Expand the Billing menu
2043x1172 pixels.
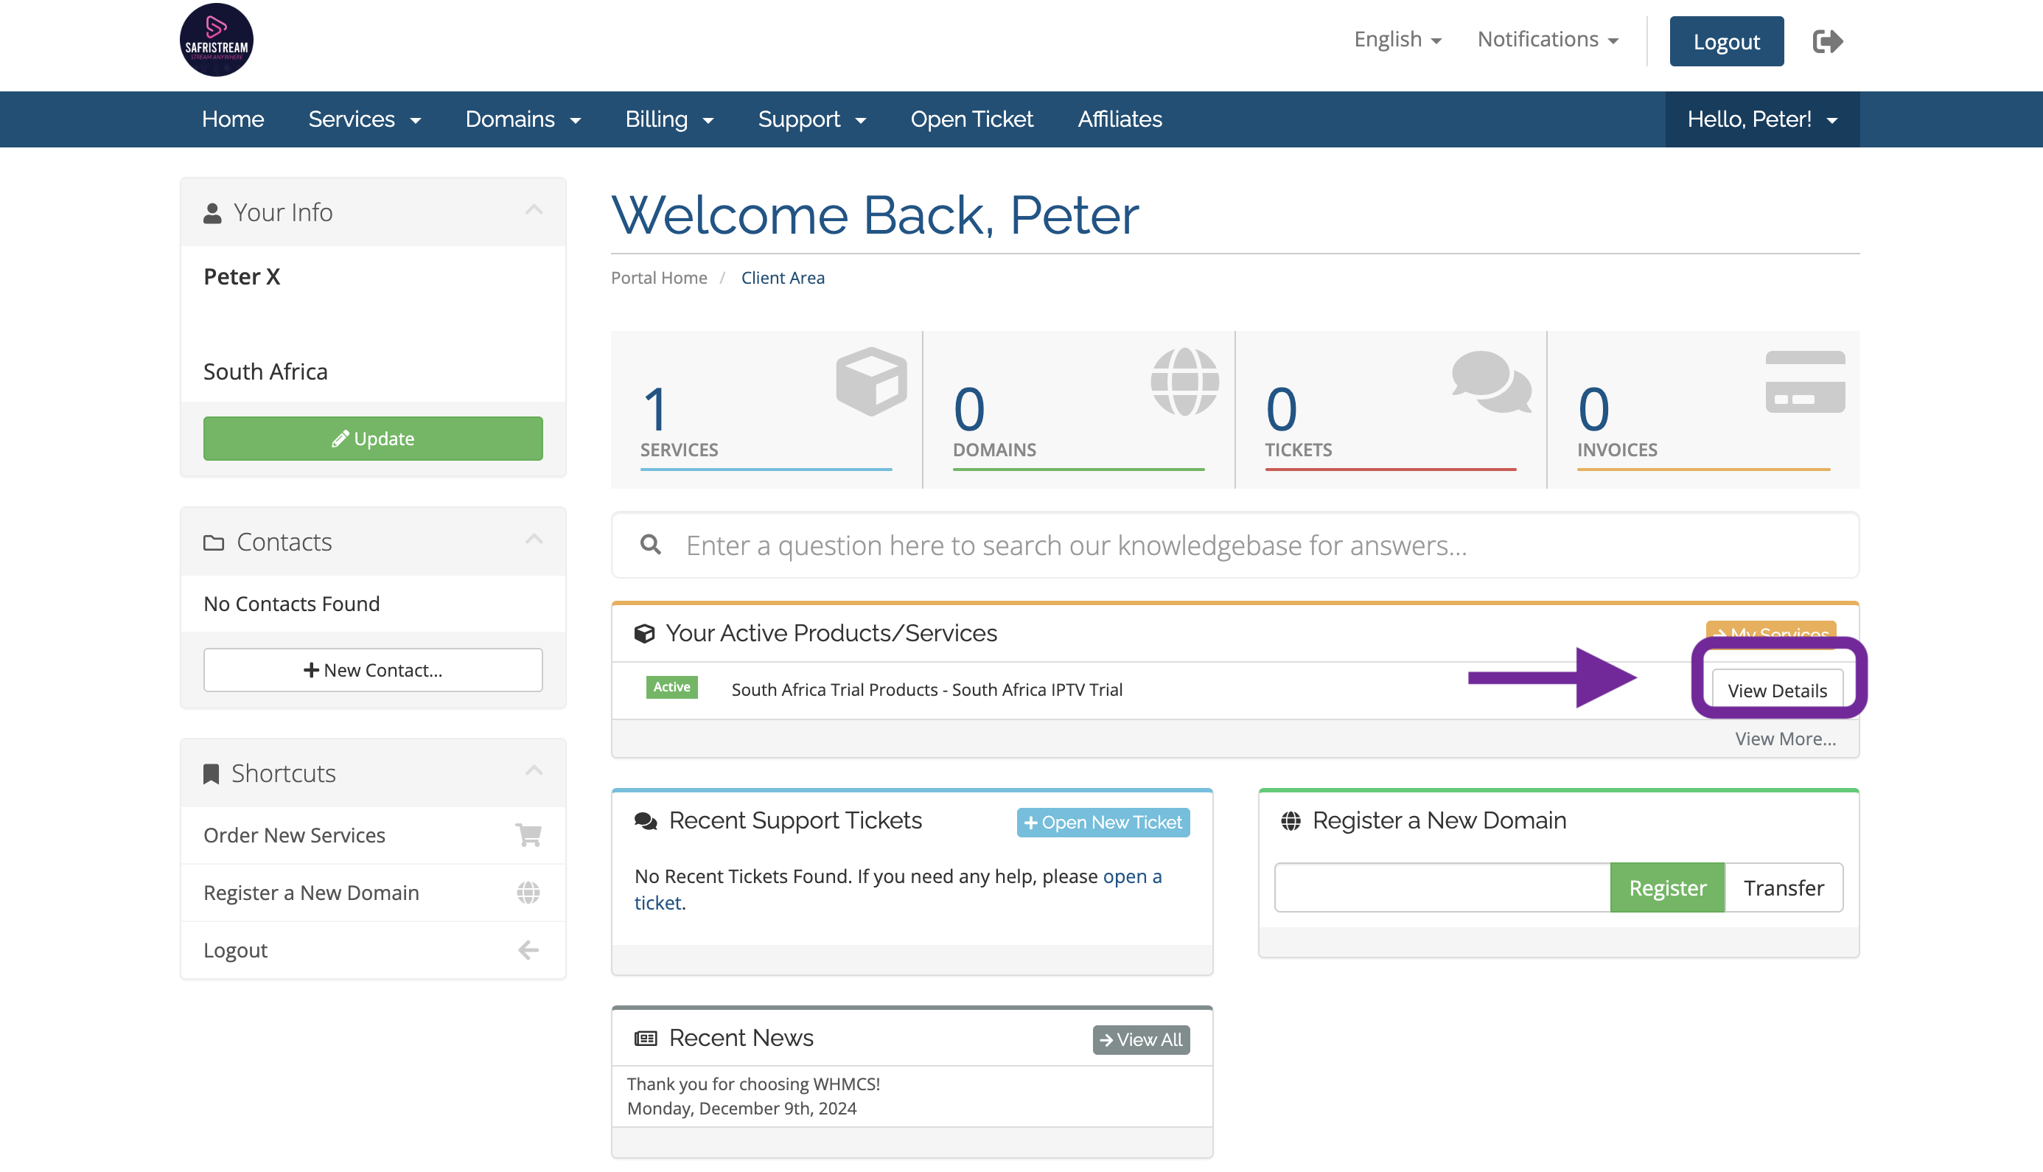coord(669,119)
